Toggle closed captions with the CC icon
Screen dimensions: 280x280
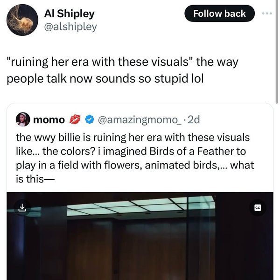(258, 208)
